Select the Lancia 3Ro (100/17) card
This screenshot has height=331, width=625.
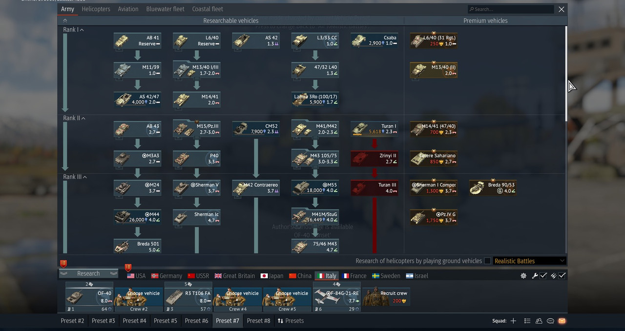[315, 100]
